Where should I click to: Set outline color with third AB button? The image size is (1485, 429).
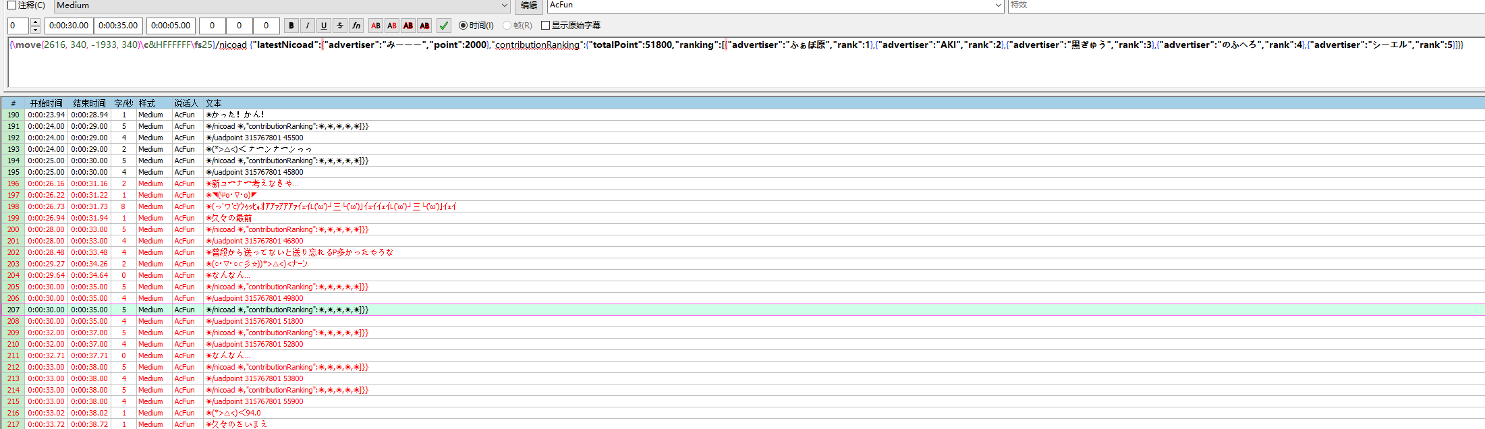(408, 26)
